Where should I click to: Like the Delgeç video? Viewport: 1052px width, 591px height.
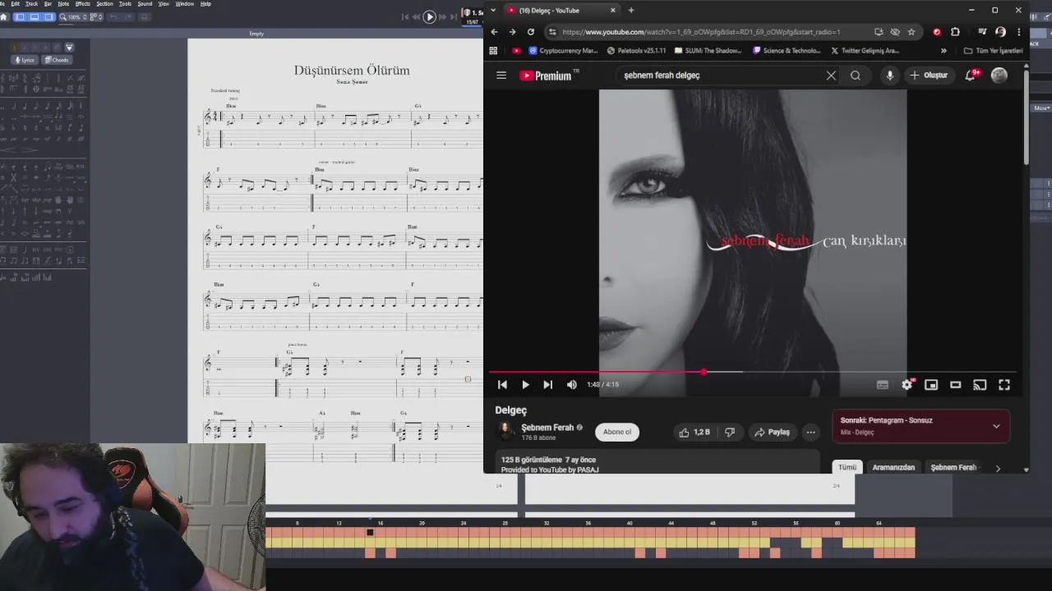(x=694, y=432)
